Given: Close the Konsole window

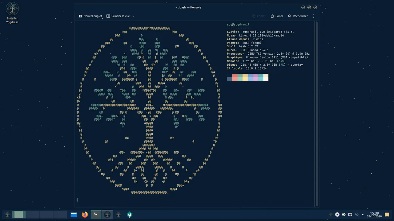Looking at the screenshot, I should click(x=315, y=7).
